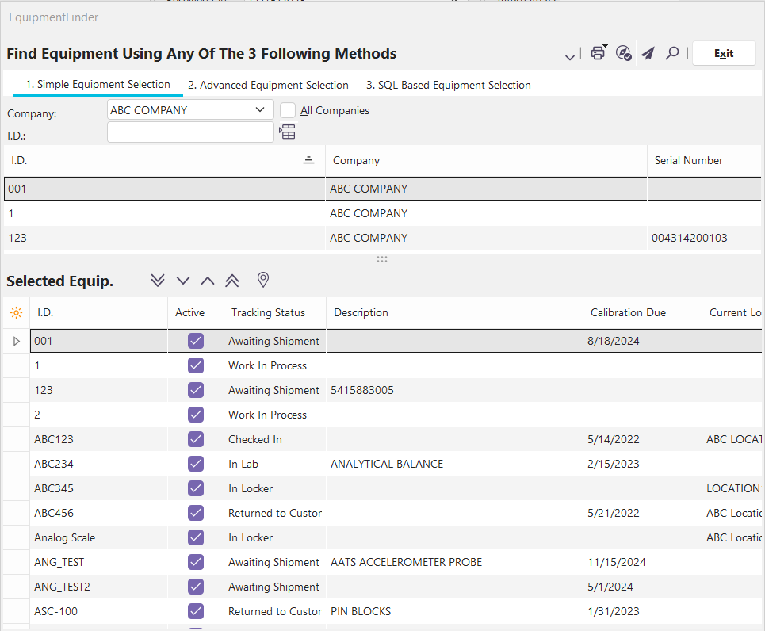Click the orange sun icon in grid header
Screen dimensions: 765x631
point(16,313)
